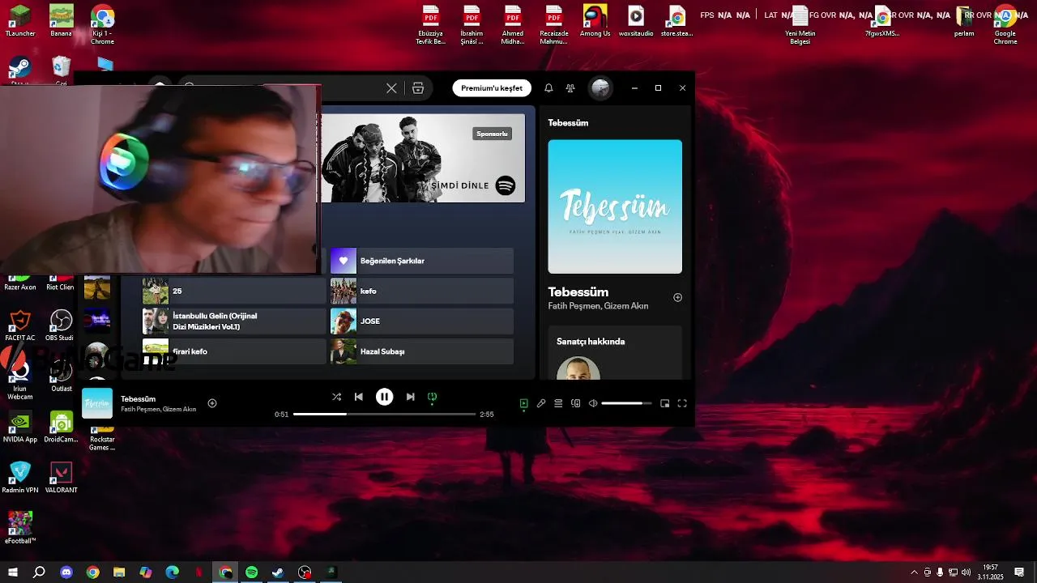
Task: Open Steam from the taskbar
Action: pos(278,572)
